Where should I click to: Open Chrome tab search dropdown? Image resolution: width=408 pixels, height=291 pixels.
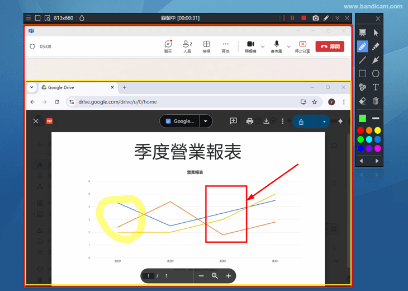click(x=32, y=87)
